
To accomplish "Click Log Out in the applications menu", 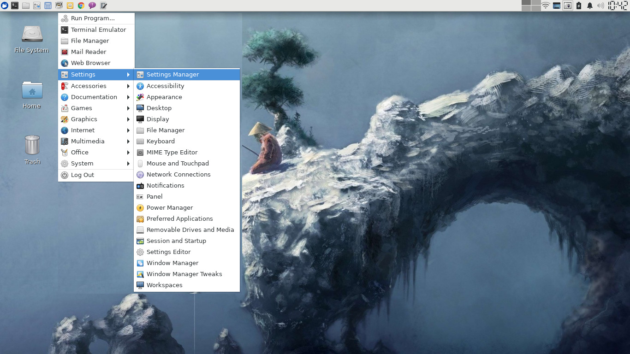I will tap(83, 175).
